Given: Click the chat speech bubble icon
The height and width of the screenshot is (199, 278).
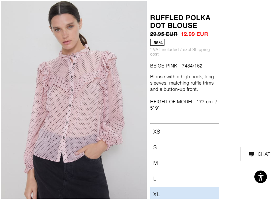Looking at the screenshot, I should click(x=252, y=154).
